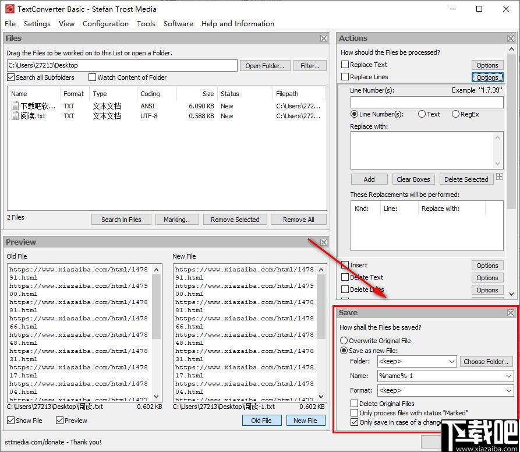Click the Filter button
This screenshot has width=520, height=452.
310,66
